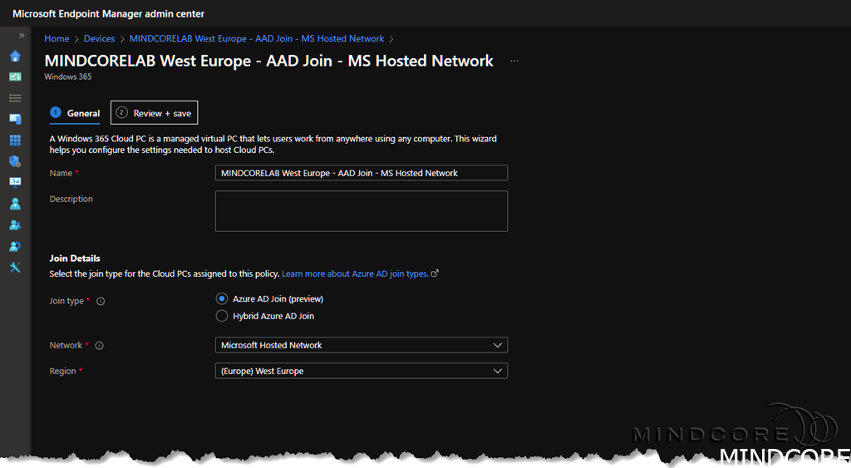Open the Dashboard icon in sidebar
851x468 pixels.
[15, 76]
